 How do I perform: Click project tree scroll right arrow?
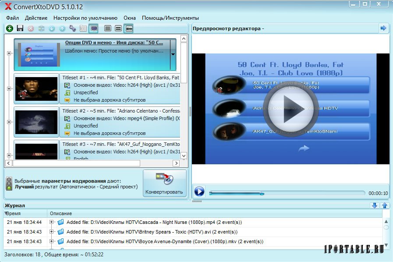coord(176,163)
